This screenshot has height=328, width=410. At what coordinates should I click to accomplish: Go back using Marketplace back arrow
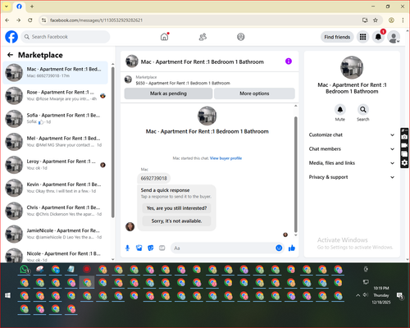tap(10, 55)
